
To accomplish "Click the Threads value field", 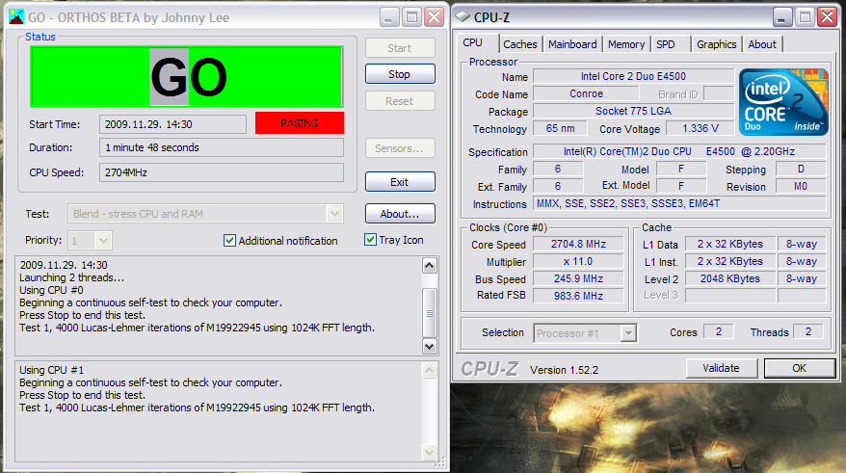I will click(x=808, y=331).
